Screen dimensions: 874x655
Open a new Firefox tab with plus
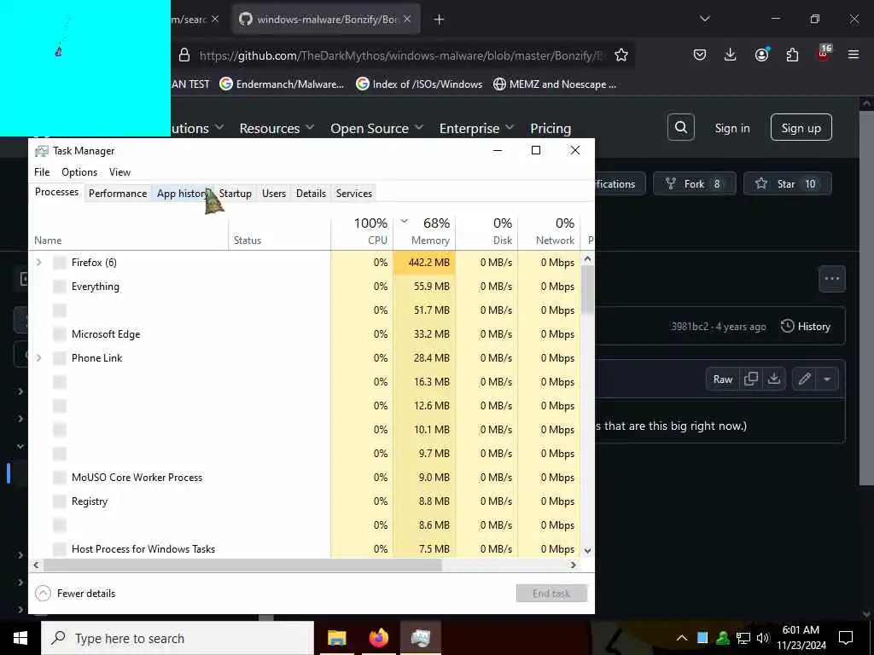pos(440,20)
